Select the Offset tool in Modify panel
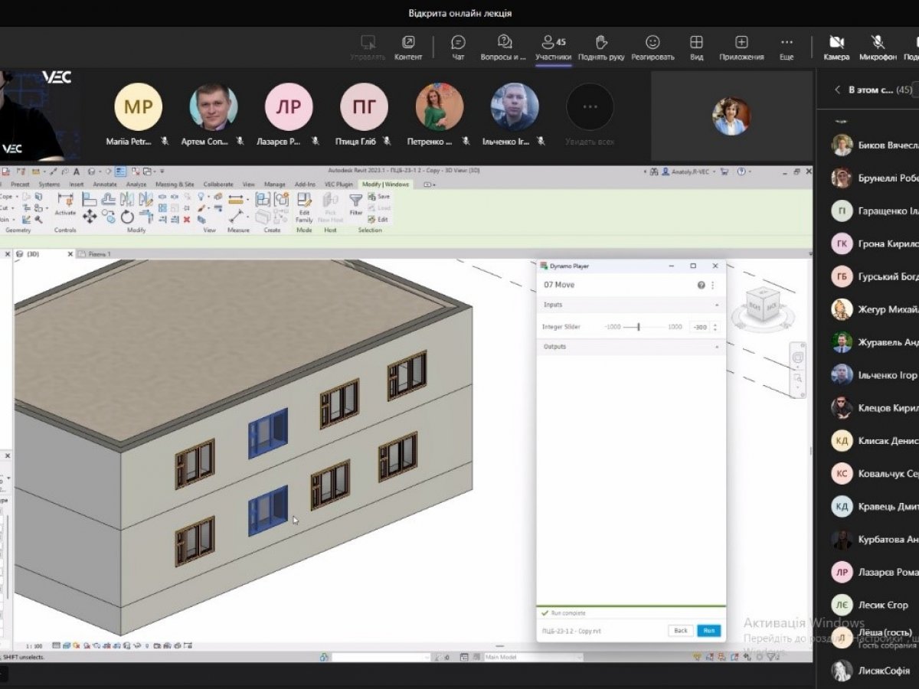This screenshot has height=689, width=919. [x=109, y=199]
